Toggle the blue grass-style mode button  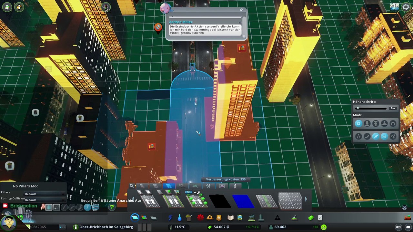point(385,136)
